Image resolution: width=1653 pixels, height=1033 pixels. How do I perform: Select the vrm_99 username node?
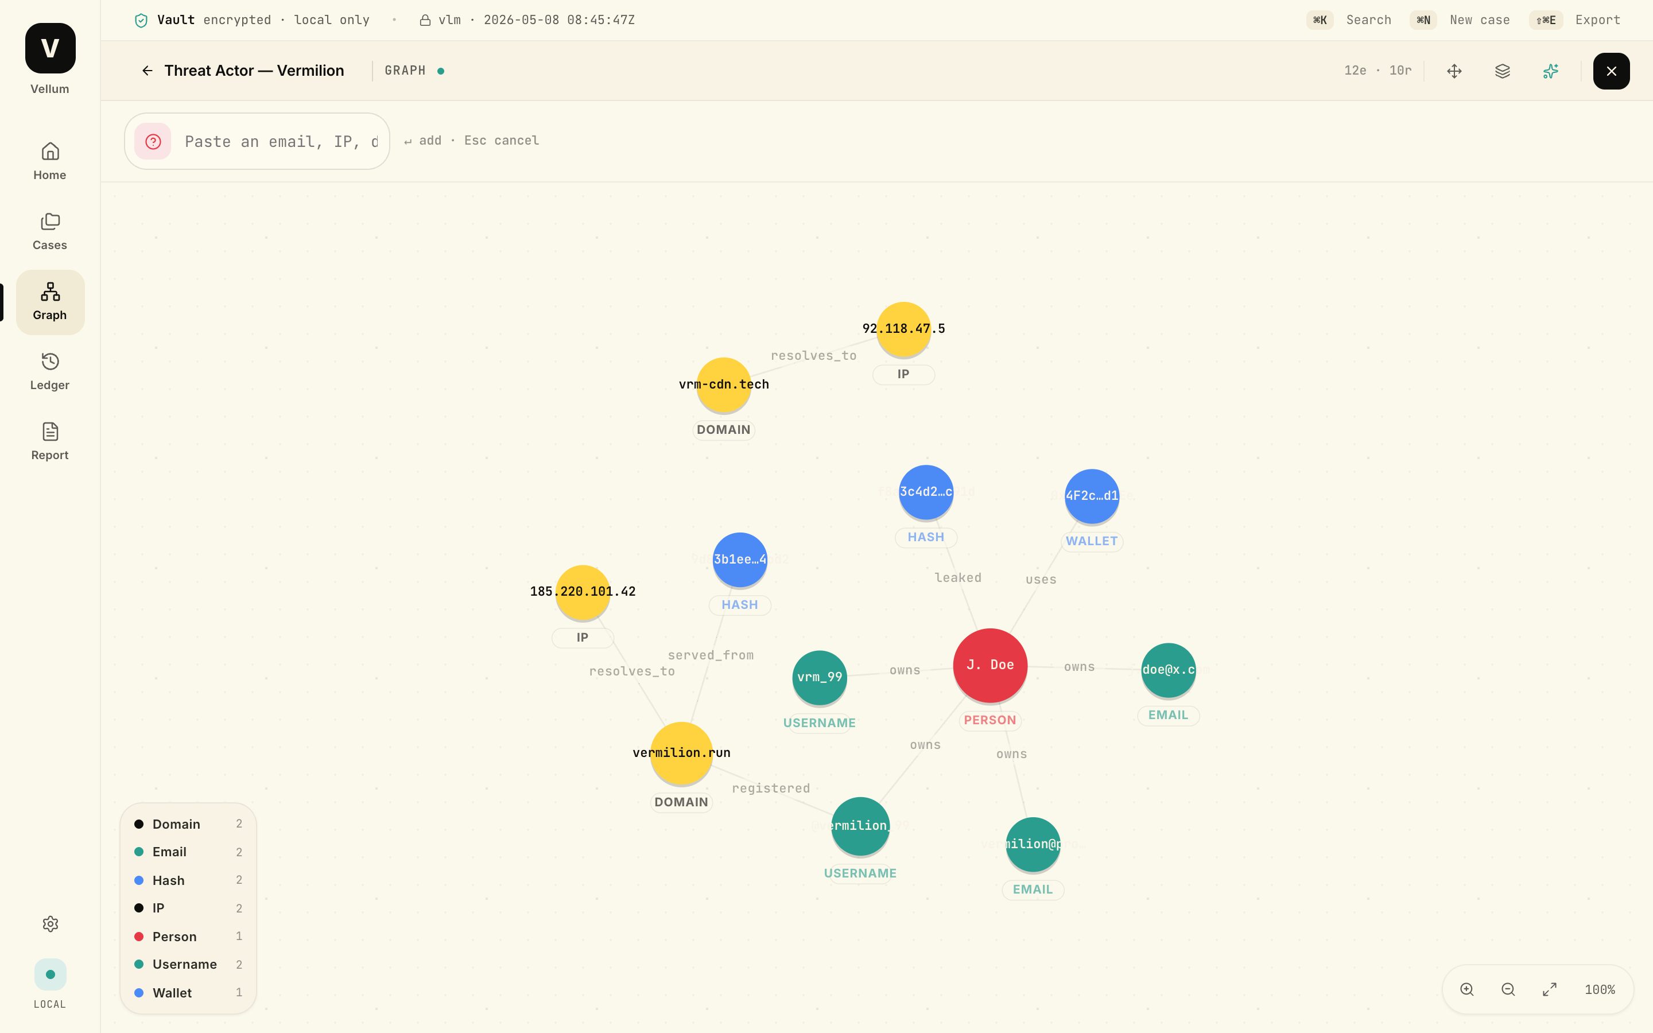tap(820, 677)
